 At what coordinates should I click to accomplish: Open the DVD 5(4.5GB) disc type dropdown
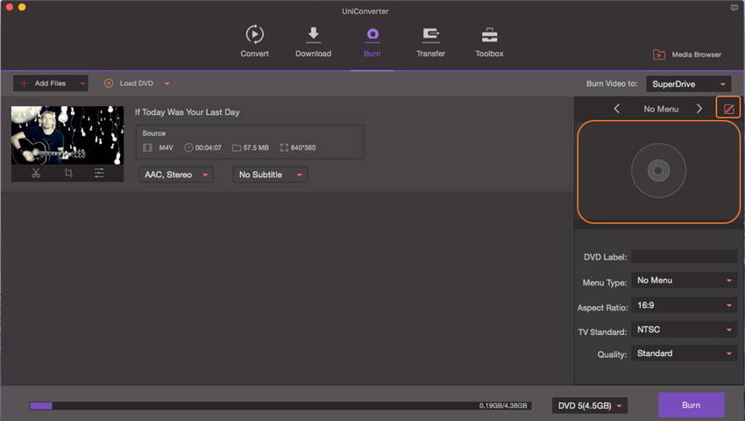click(x=590, y=406)
